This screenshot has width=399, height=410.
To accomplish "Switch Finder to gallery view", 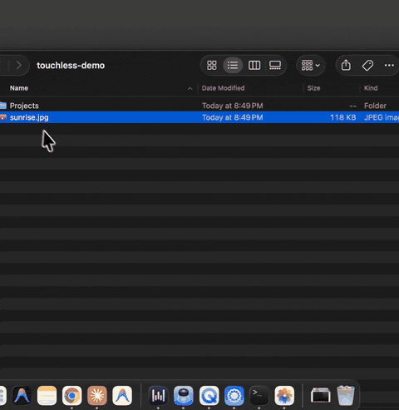I will (275, 66).
